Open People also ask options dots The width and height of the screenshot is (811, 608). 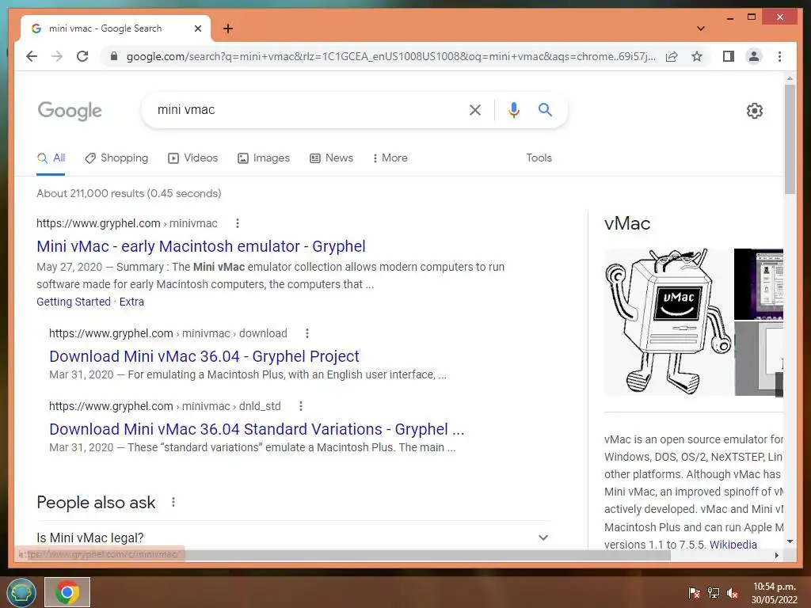click(173, 502)
